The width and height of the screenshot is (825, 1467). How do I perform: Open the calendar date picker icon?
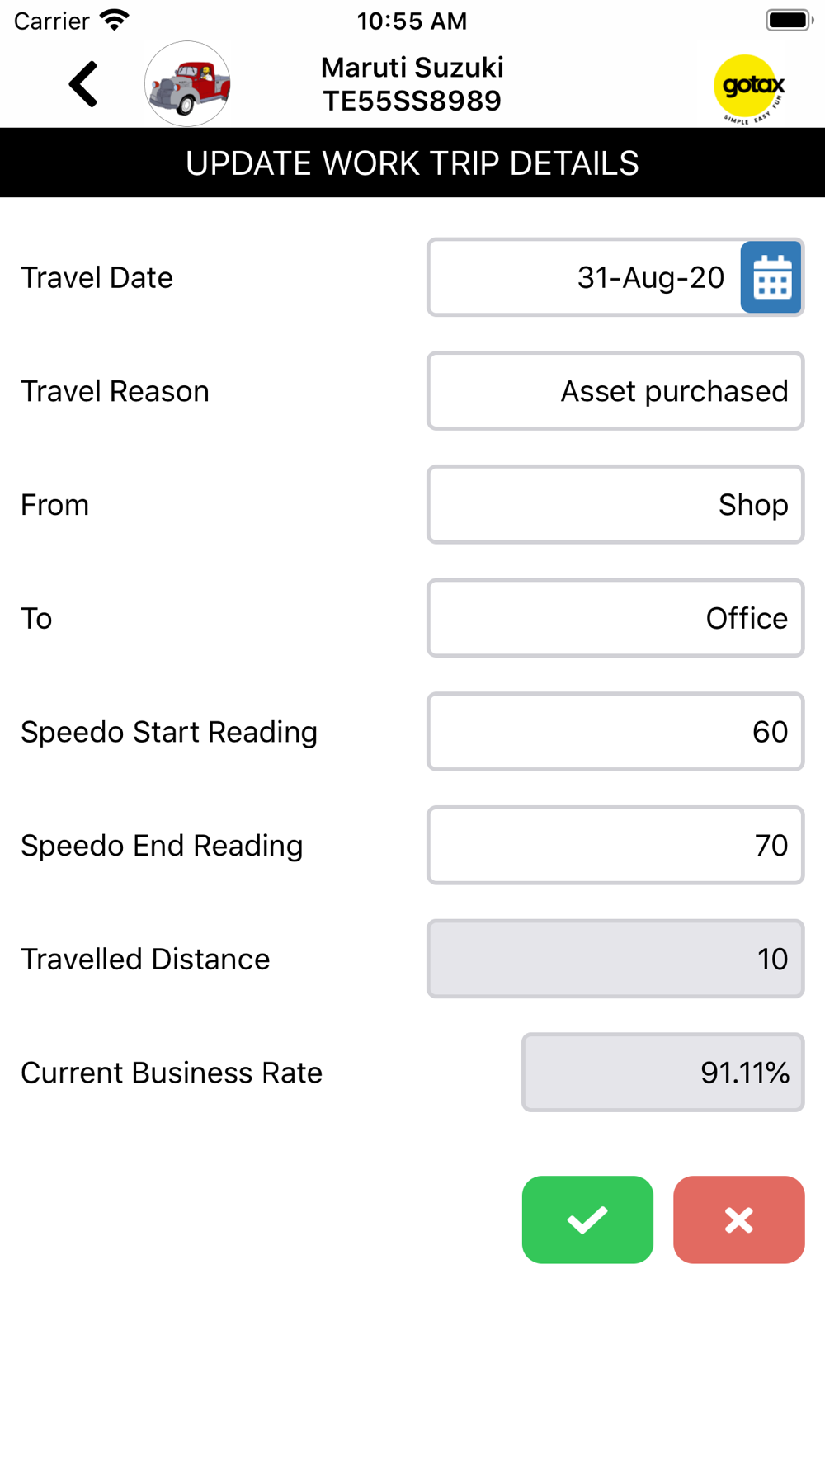[x=771, y=277]
